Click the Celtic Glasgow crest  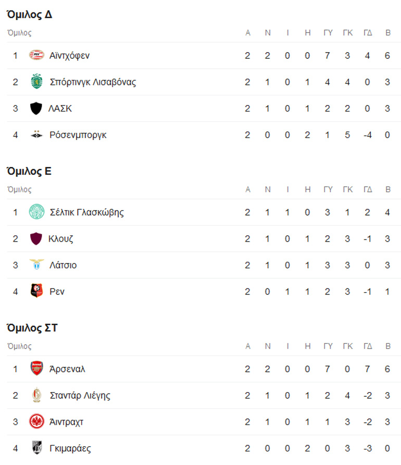click(36, 212)
